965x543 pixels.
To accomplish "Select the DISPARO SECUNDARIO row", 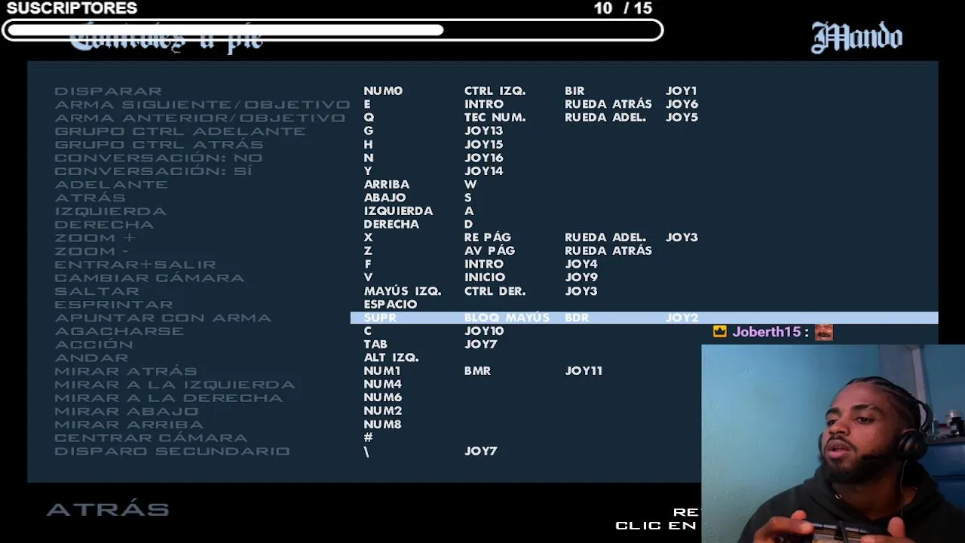I will 173,451.
